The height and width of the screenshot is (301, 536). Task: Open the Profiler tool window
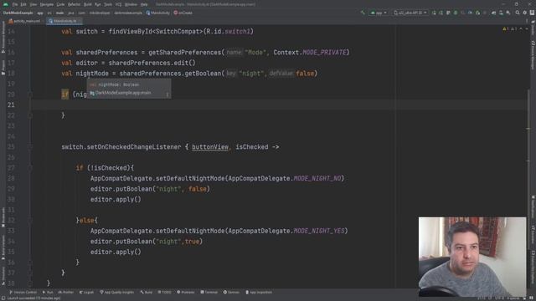65,292
